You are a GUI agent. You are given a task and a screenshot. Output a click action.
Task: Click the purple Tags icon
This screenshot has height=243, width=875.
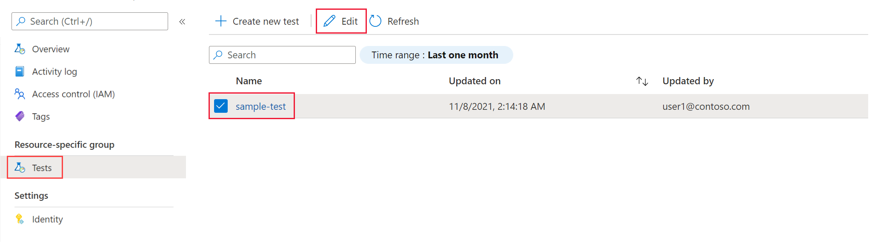(x=20, y=116)
